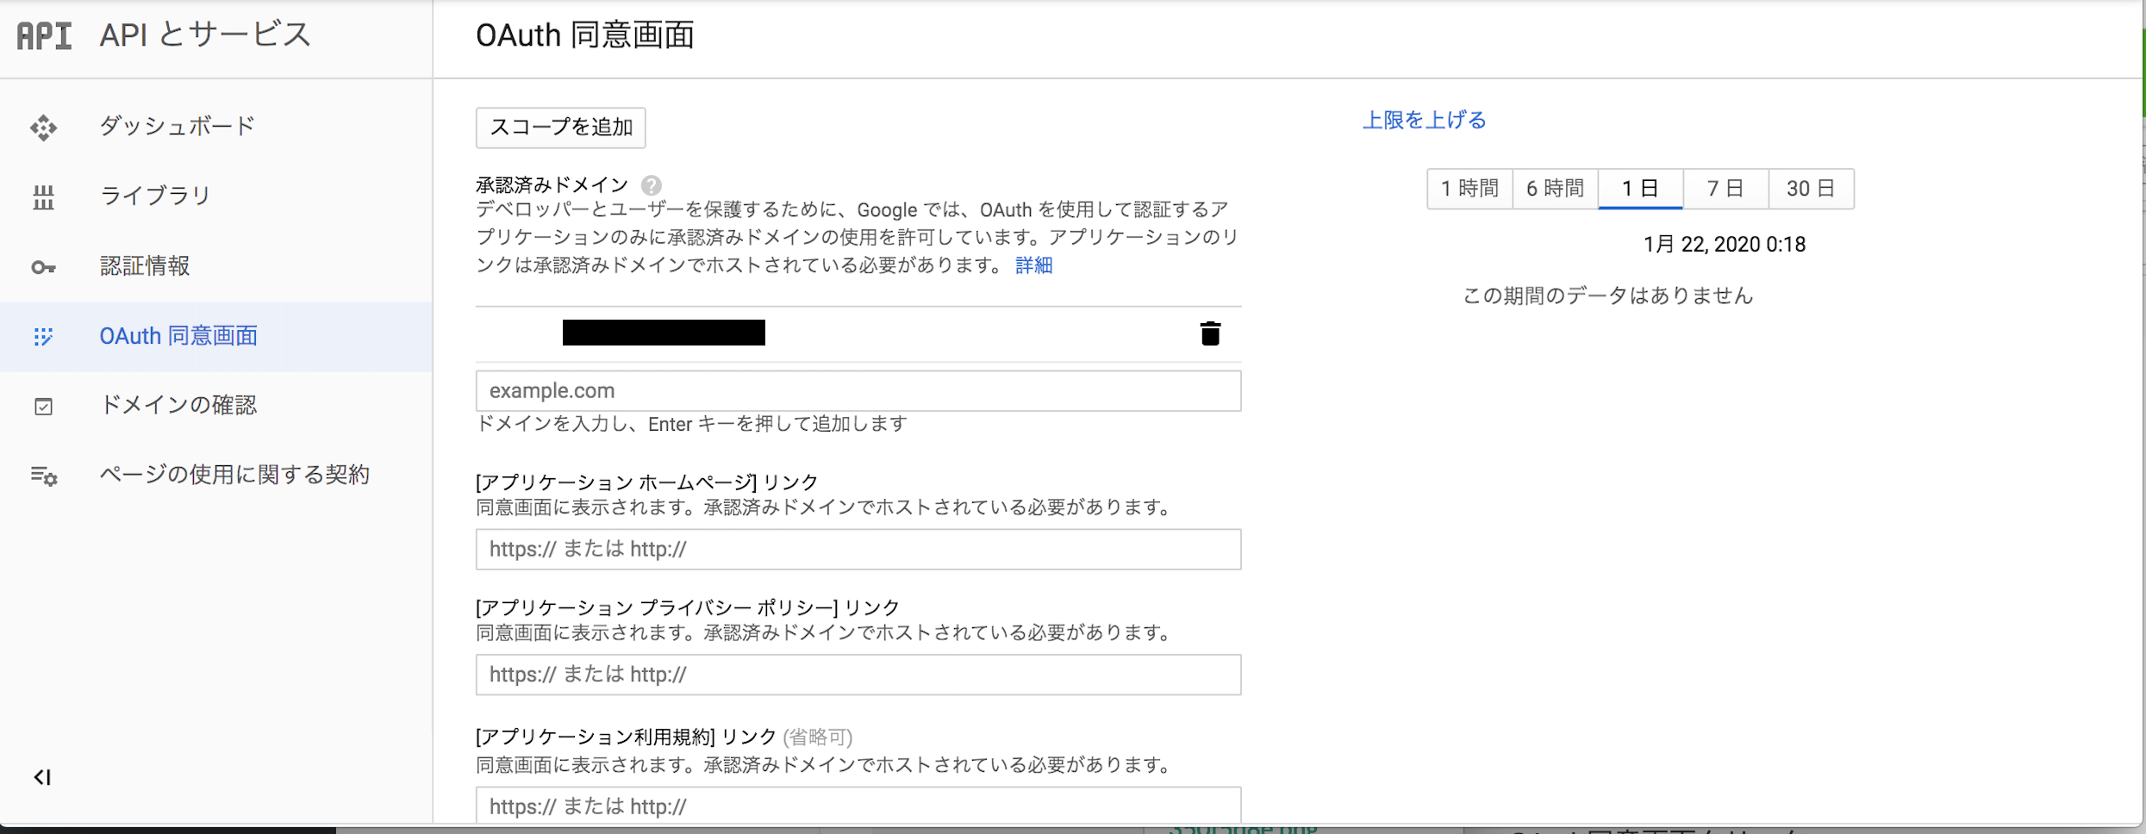Open the 上限を上げる link

pos(1424,121)
